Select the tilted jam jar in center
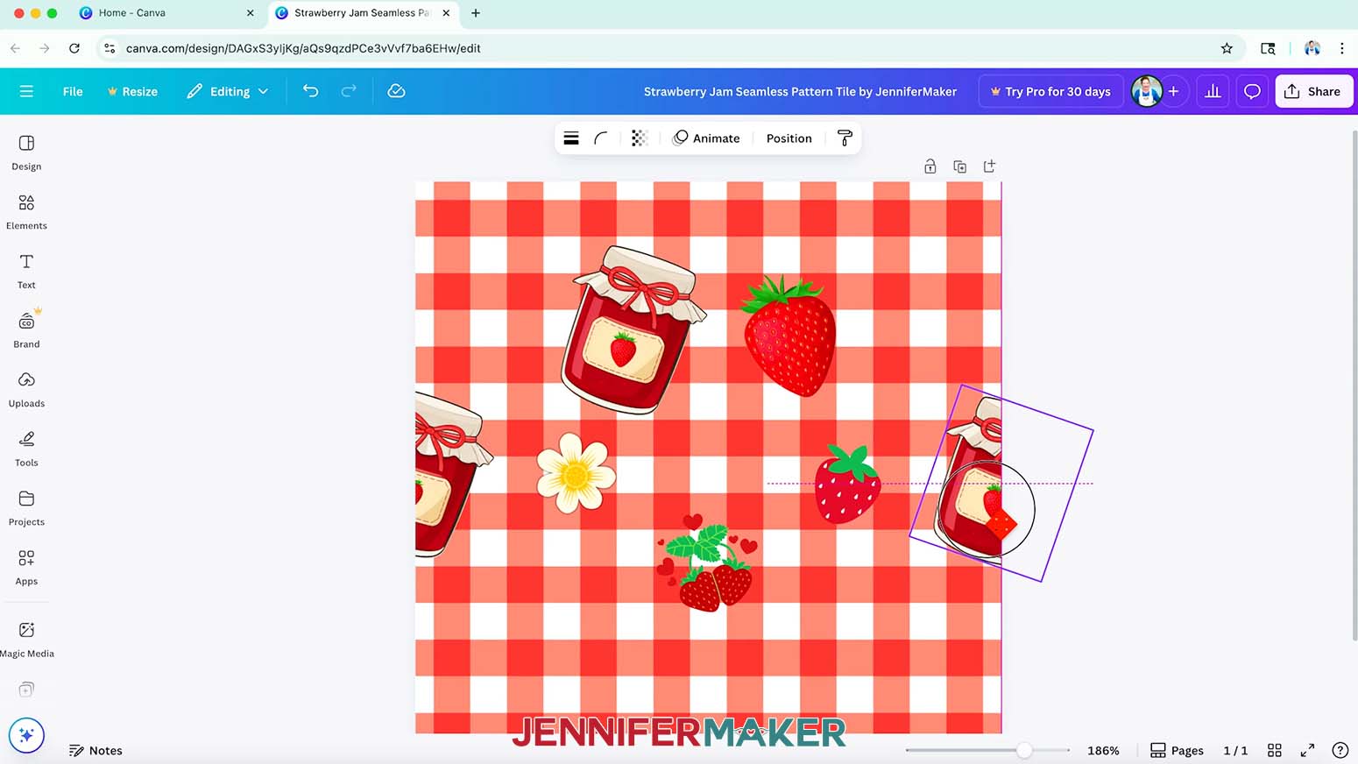The image size is (1358, 764). (633, 329)
